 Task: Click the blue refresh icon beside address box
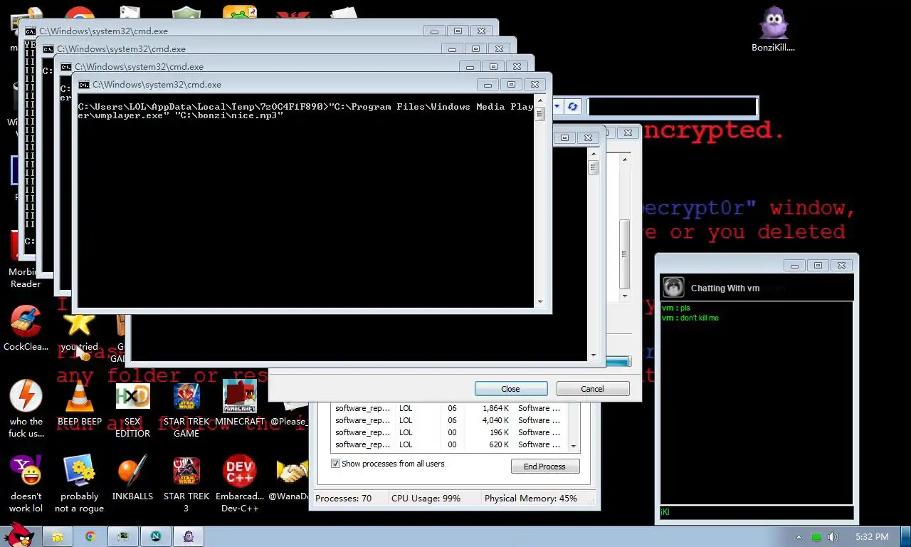(572, 107)
